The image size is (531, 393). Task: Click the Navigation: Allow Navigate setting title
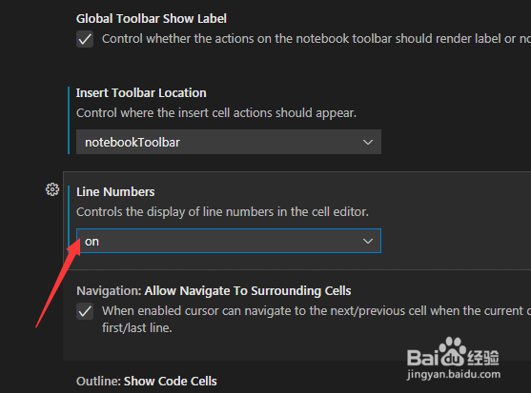[214, 291]
